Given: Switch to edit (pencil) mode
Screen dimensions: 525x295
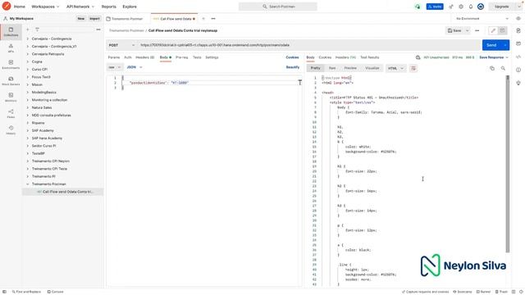Looking at the screenshot, I should pyautogui.click(x=493, y=30).
